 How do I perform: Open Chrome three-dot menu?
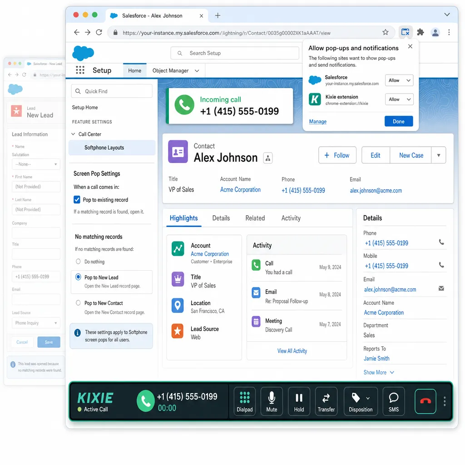pos(449,32)
